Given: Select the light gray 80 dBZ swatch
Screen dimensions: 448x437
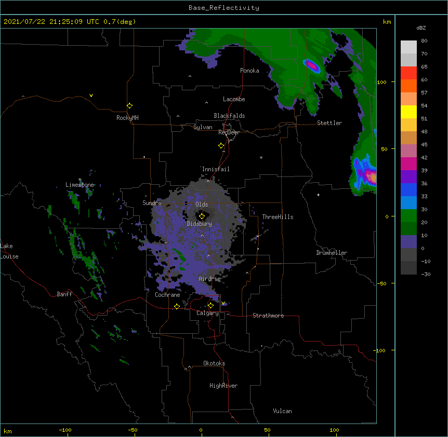Looking at the screenshot, I should (x=409, y=47).
